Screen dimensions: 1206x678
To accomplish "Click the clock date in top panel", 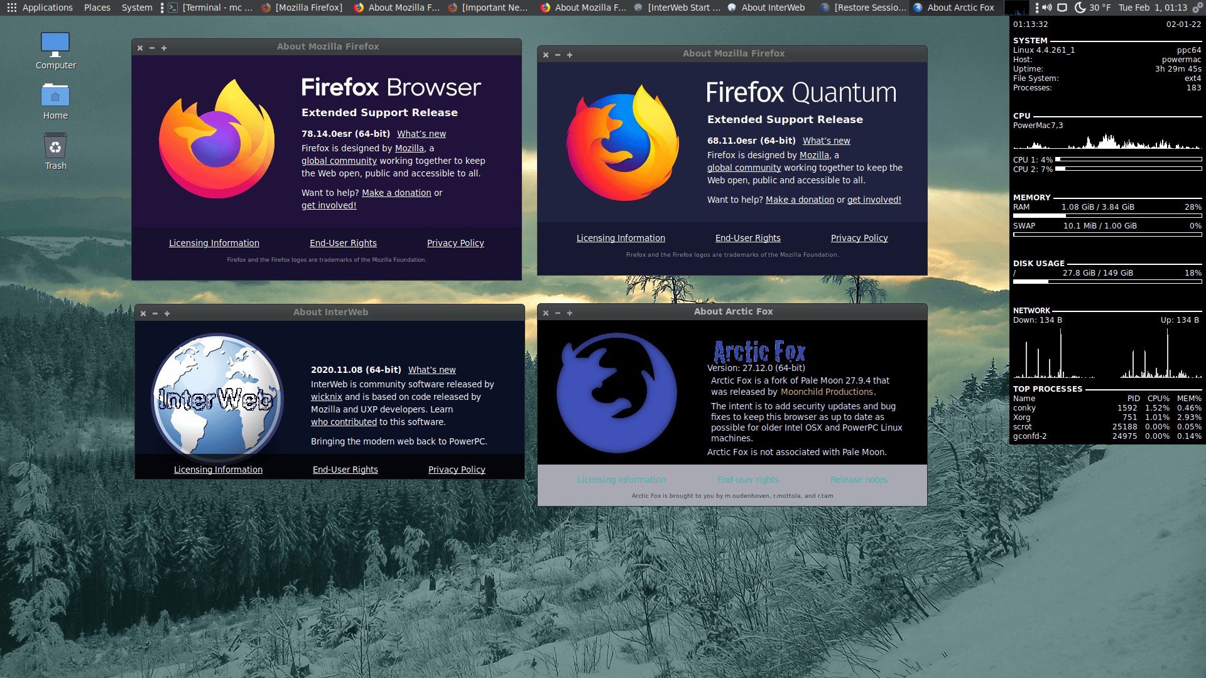I will [1152, 8].
